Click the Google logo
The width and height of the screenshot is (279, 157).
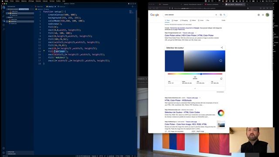[x=154, y=15]
